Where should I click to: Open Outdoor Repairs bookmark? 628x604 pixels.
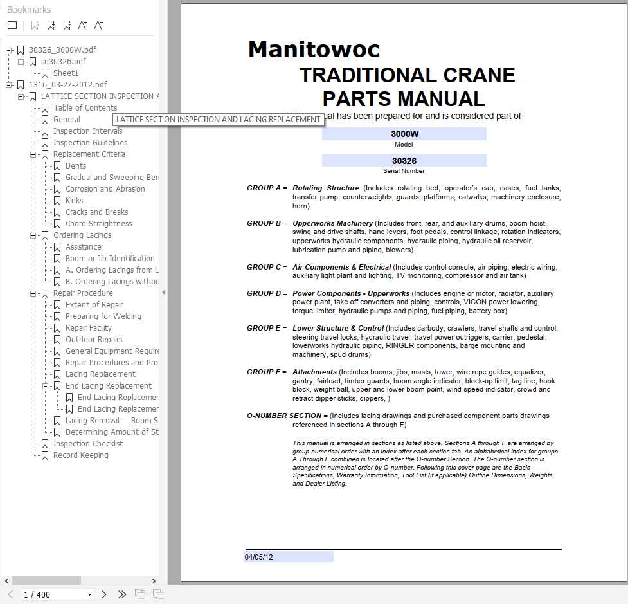pos(94,340)
